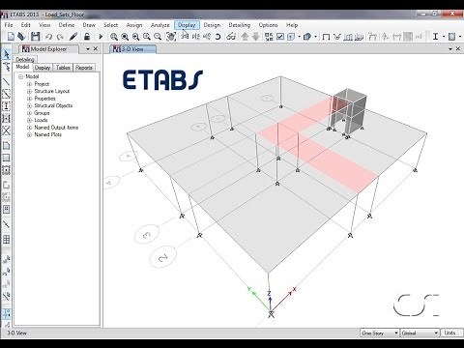
Task: Open the Assign menu
Action: coord(134,25)
